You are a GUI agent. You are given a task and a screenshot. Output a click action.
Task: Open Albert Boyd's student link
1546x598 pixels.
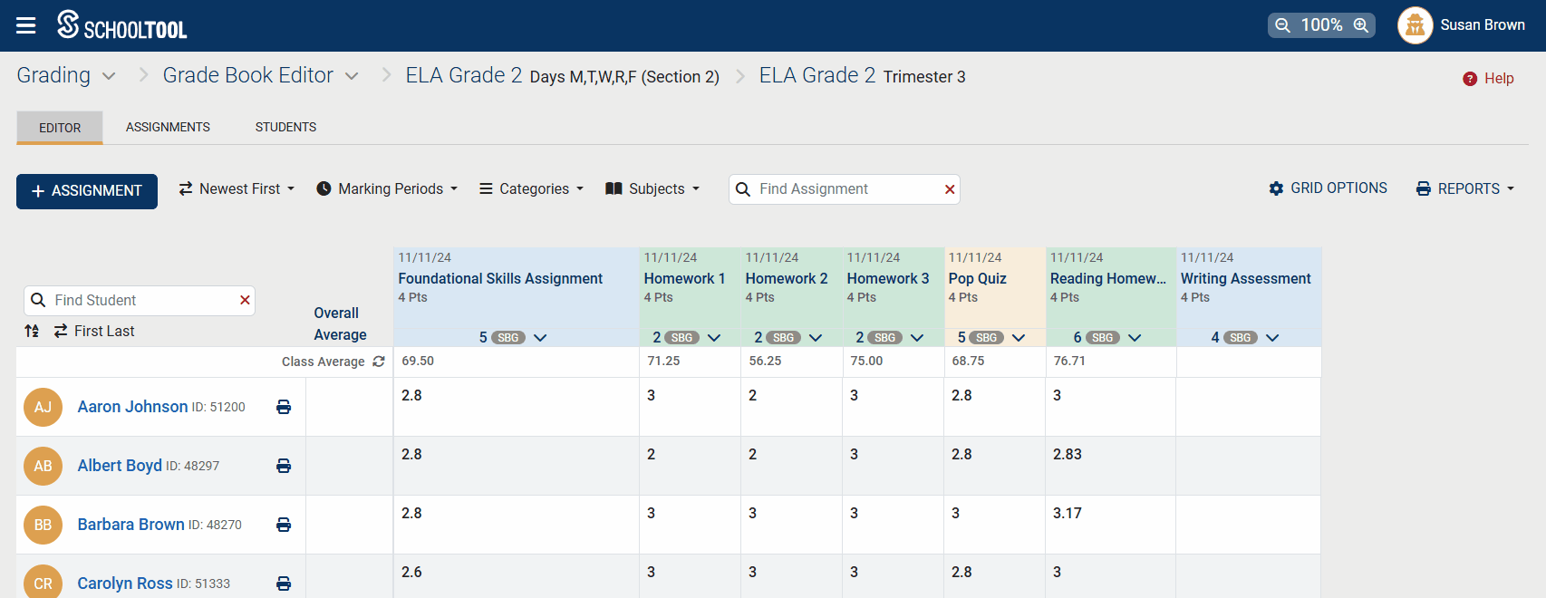coord(120,466)
